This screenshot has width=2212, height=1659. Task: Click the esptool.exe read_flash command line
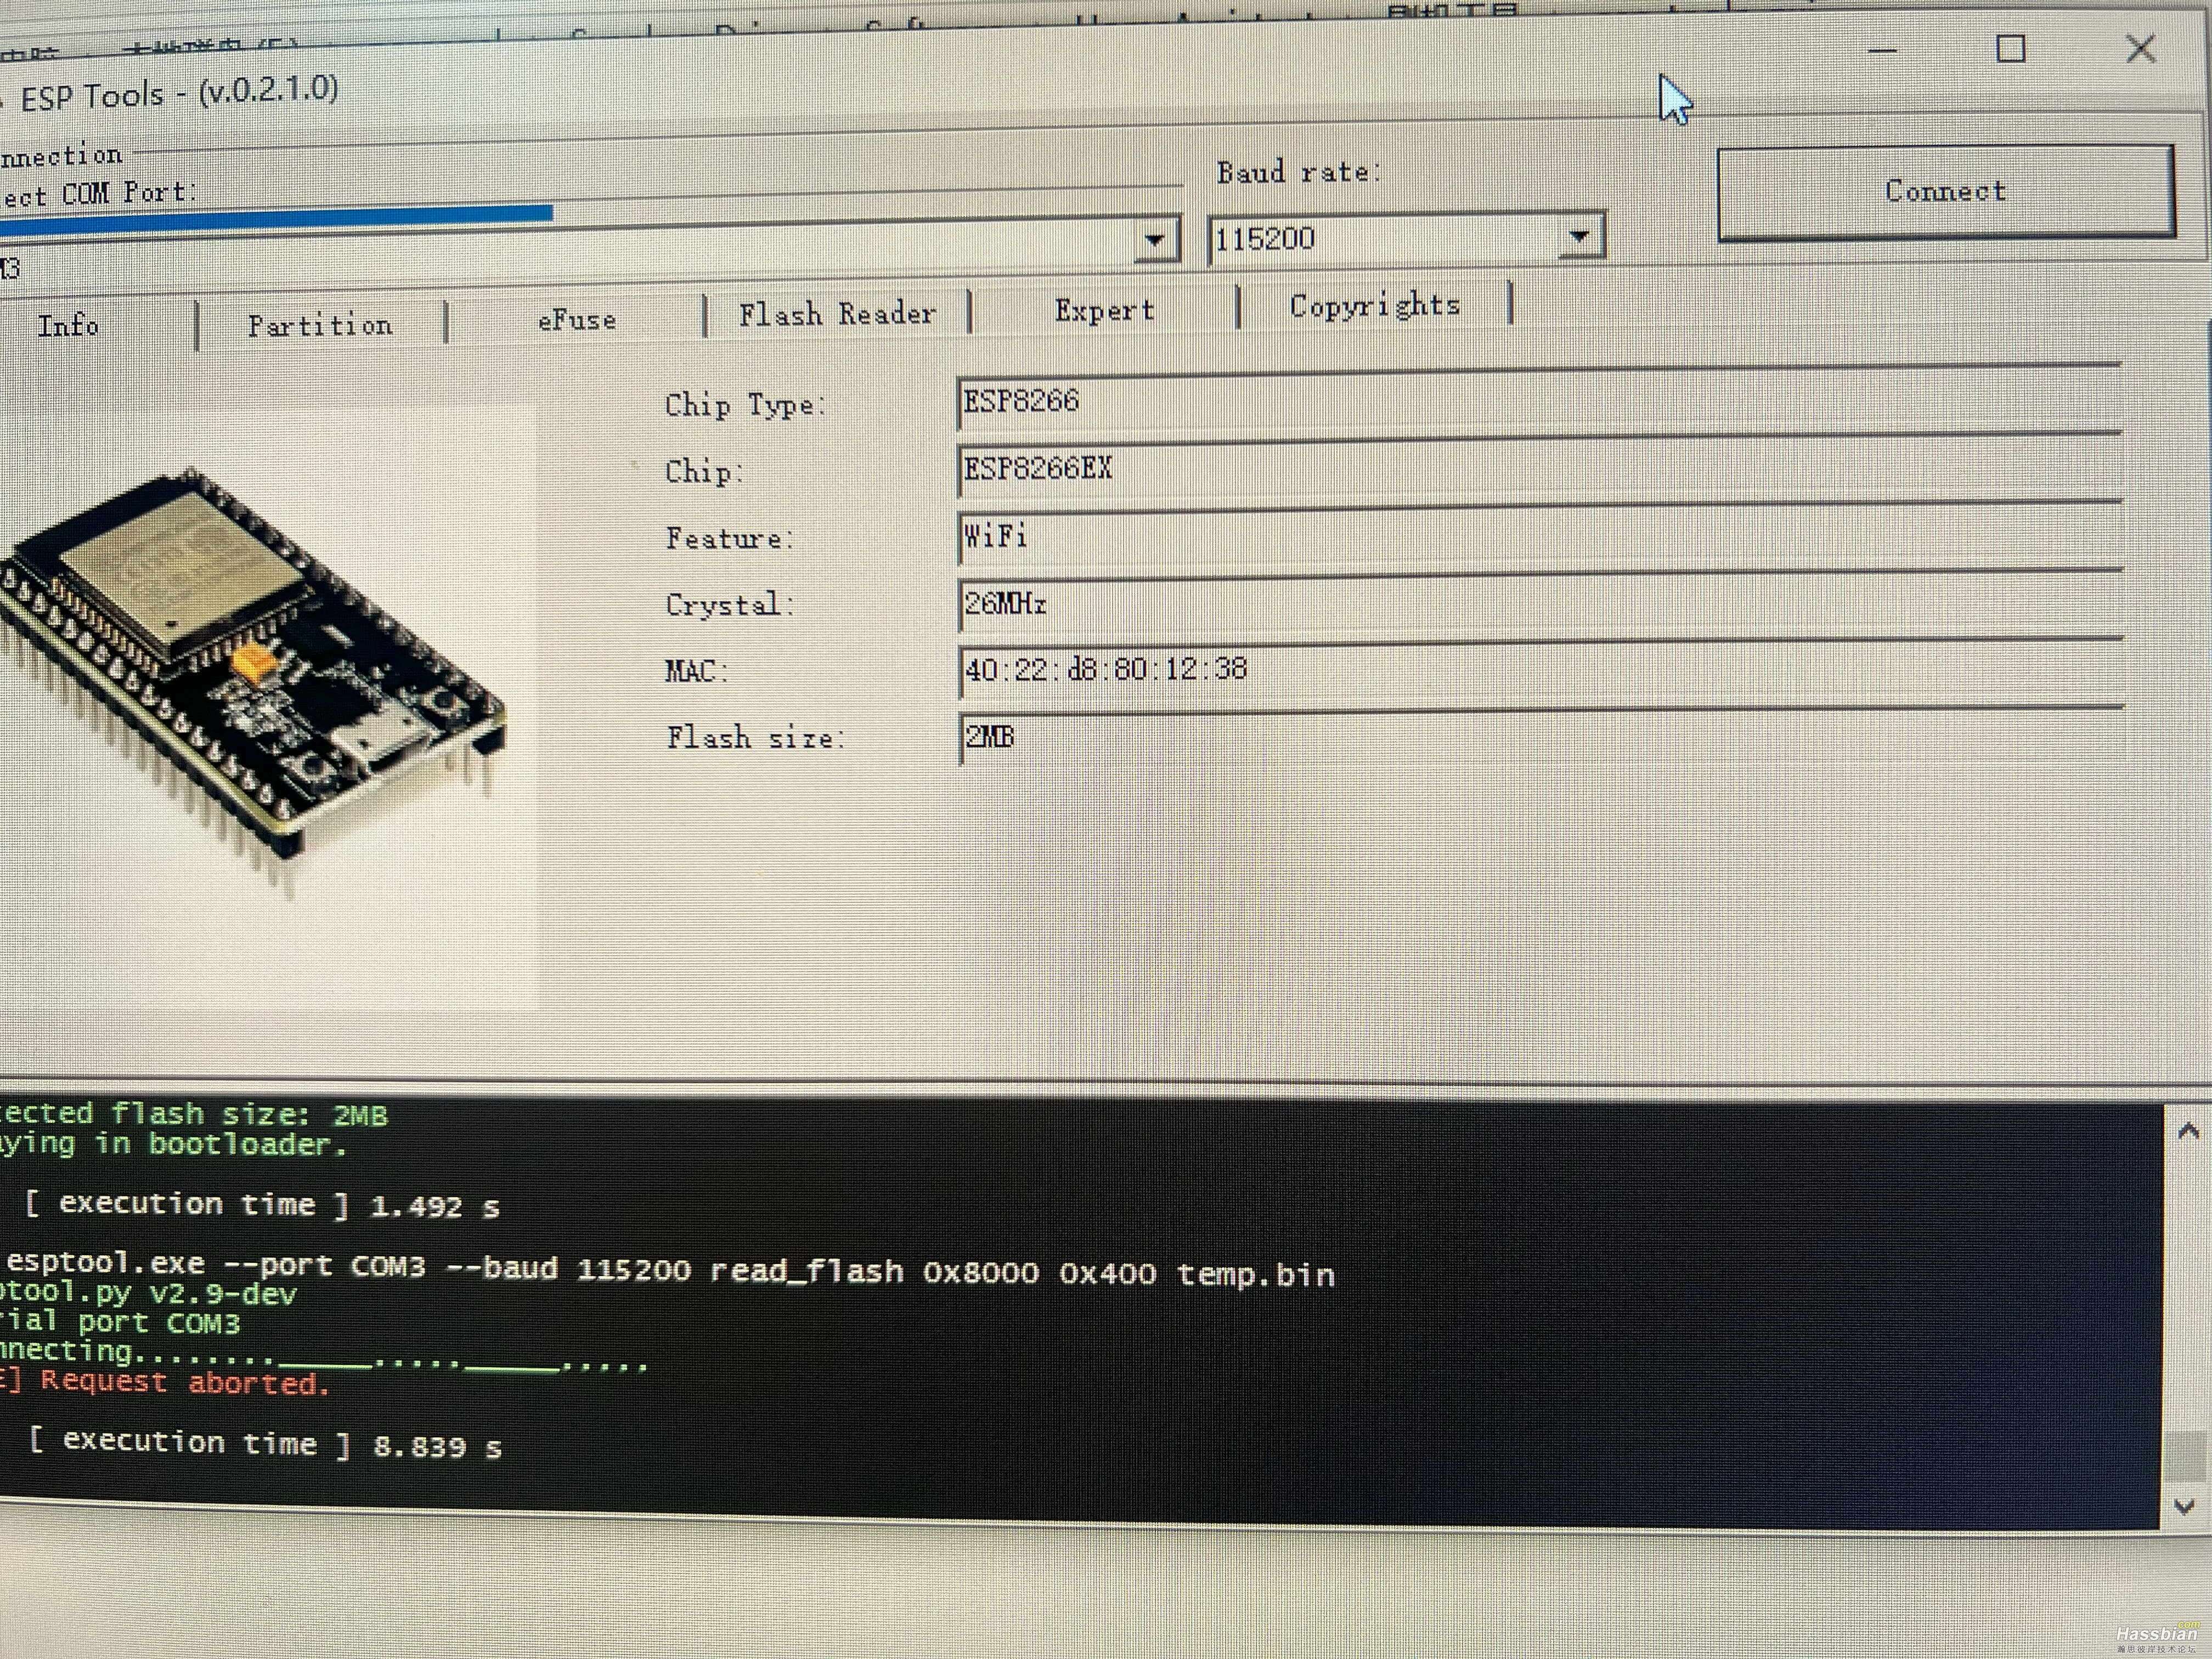pyautogui.click(x=670, y=1270)
